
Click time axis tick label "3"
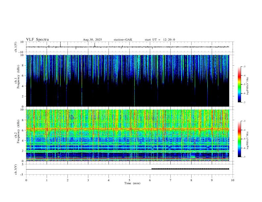pos(88,180)
